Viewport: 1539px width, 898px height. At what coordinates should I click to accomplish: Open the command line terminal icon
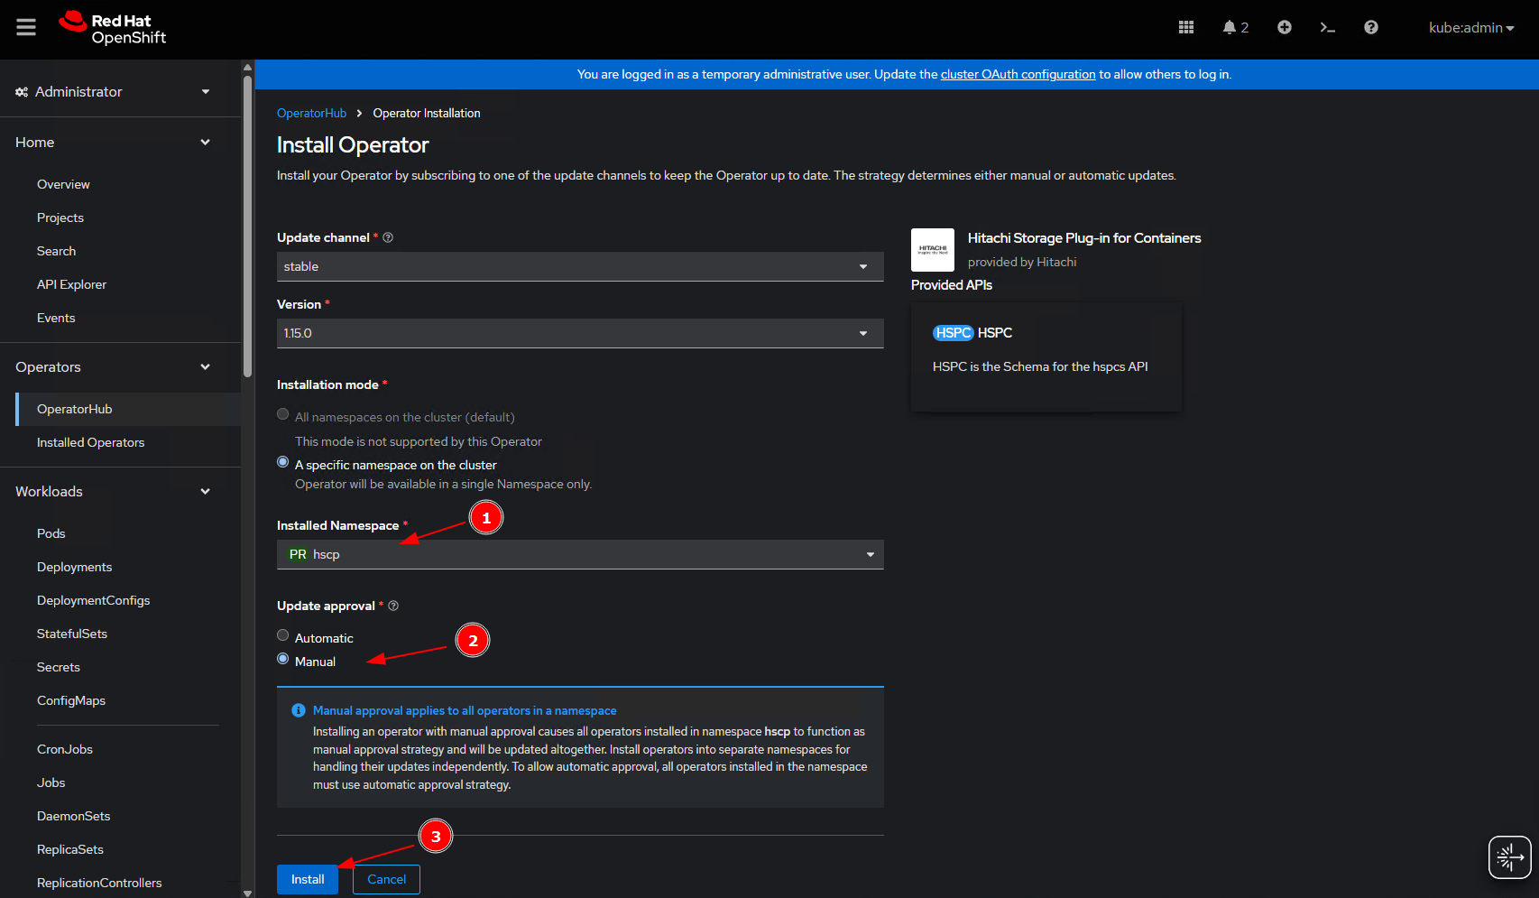pyautogui.click(x=1328, y=27)
